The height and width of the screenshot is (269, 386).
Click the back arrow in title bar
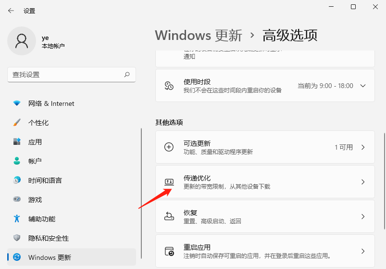(x=11, y=11)
